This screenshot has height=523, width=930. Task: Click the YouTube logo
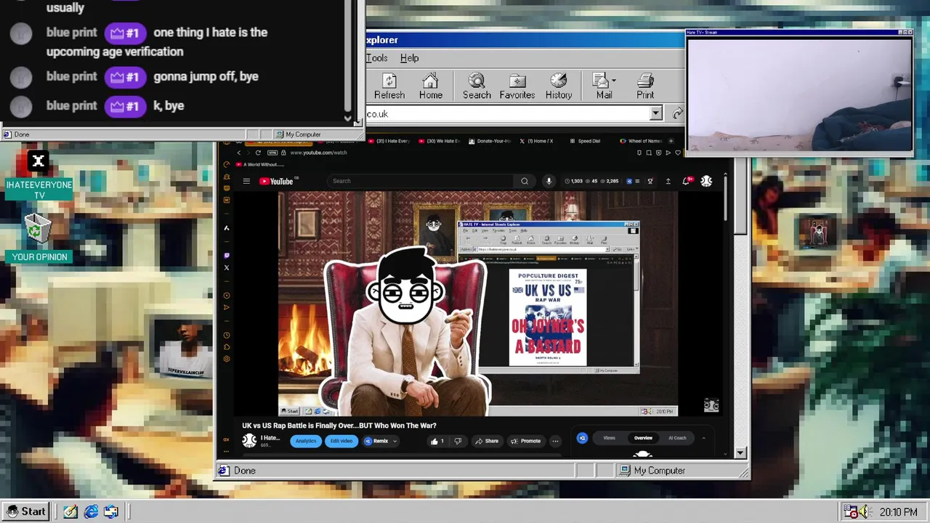[x=276, y=181]
